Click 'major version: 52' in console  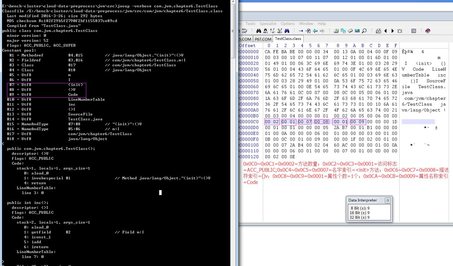point(28,41)
